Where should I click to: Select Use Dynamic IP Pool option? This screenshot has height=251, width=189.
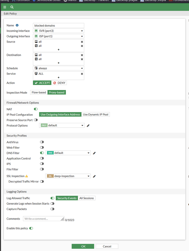(x=96, y=114)
